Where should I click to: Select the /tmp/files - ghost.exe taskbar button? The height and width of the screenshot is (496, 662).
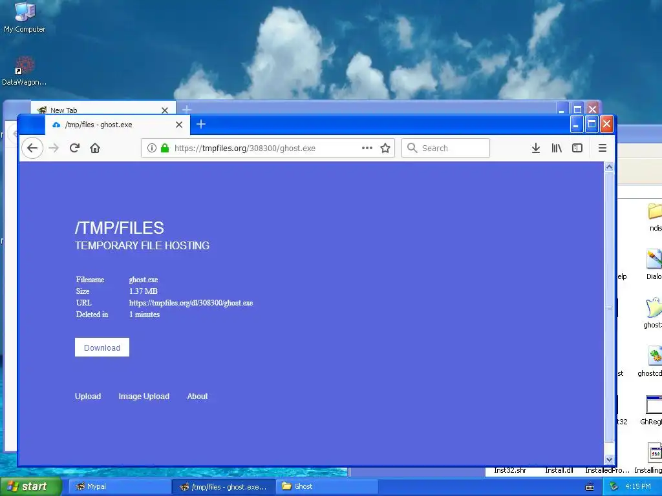(x=224, y=487)
